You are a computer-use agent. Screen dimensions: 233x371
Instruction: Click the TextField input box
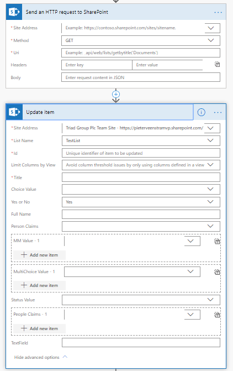point(141,343)
